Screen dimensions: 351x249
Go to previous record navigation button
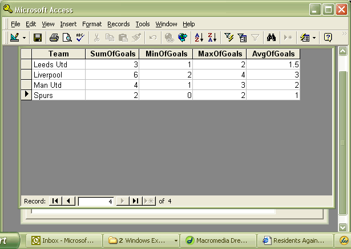(68, 201)
